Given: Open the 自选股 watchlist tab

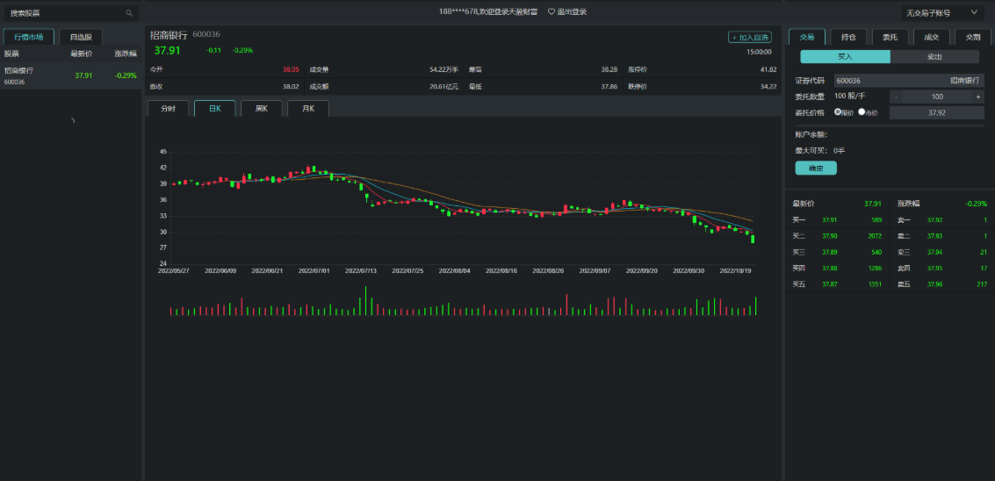Looking at the screenshot, I should (x=81, y=38).
